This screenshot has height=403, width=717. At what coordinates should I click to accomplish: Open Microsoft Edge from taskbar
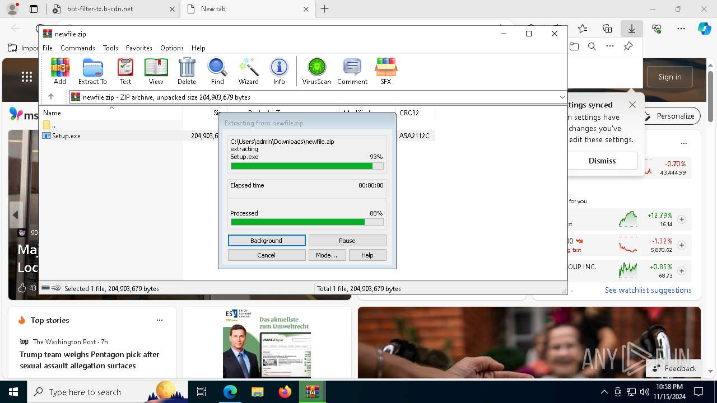point(230,392)
